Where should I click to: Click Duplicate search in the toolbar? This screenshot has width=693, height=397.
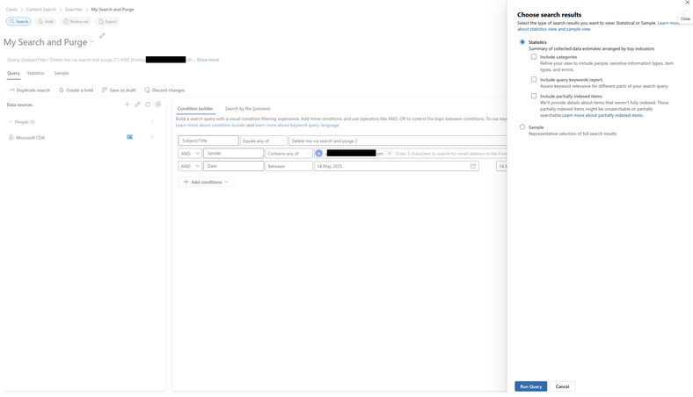click(x=29, y=90)
